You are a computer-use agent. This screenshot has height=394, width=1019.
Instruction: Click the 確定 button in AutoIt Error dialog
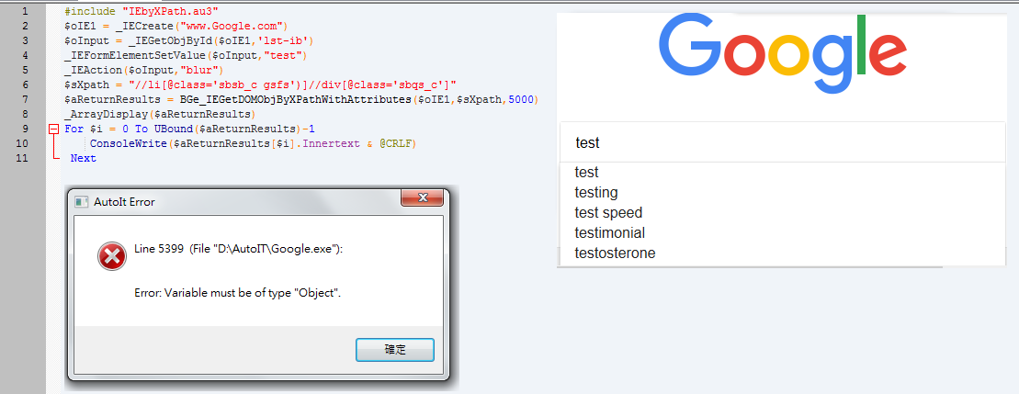click(395, 349)
